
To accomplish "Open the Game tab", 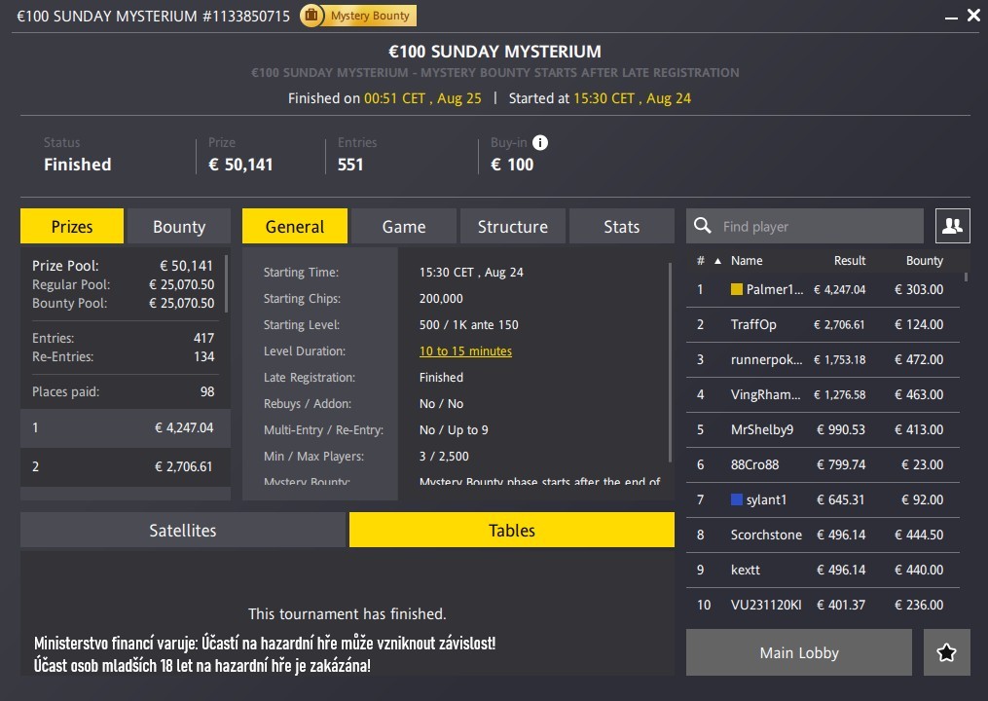I will pos(404,225).
